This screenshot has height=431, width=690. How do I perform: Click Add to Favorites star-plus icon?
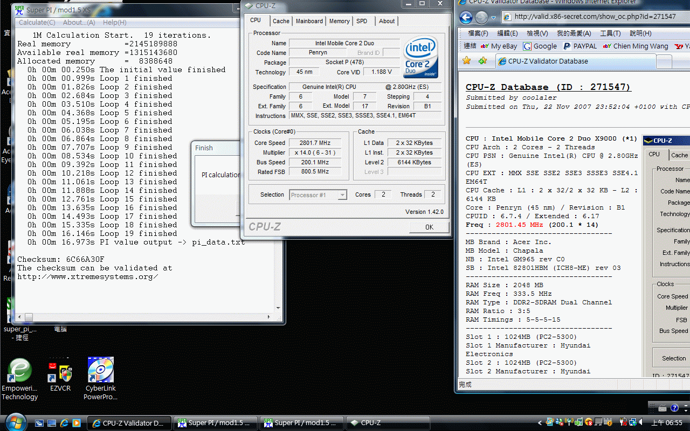482,60
